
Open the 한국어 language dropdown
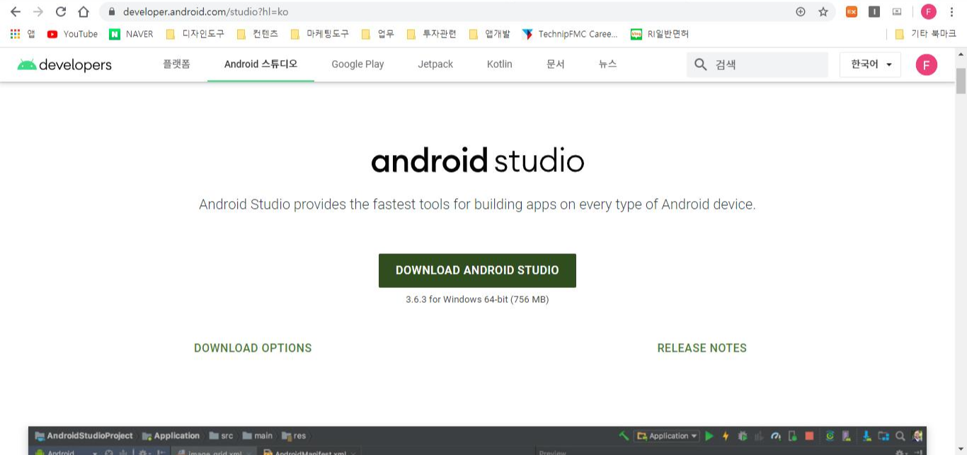(x=870, y=64)
